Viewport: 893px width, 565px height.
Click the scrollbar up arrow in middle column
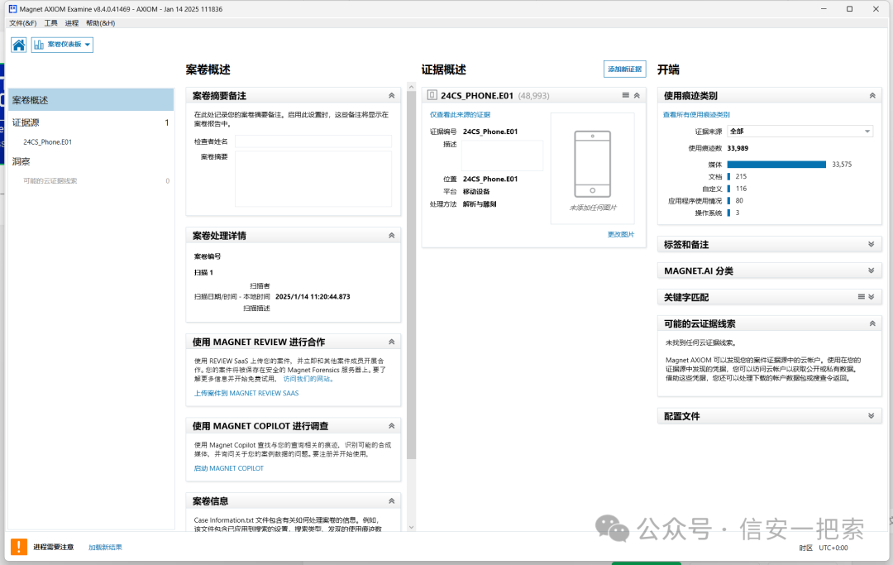click(x=411, y=87)
